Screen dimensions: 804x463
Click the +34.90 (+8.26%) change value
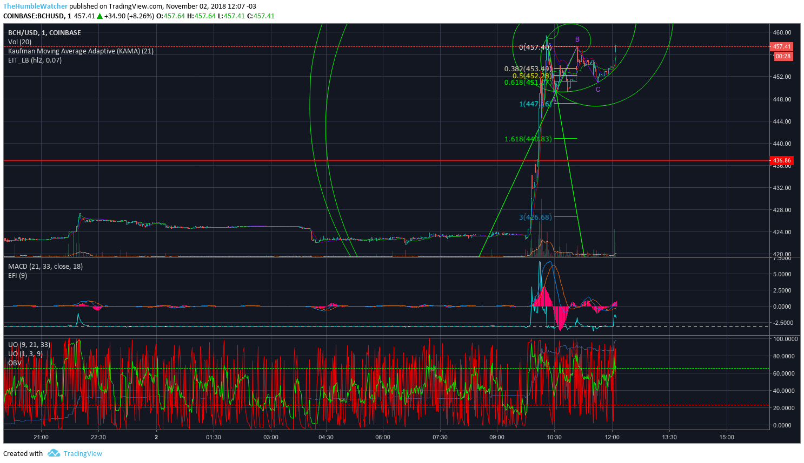(x=129, y=16)
